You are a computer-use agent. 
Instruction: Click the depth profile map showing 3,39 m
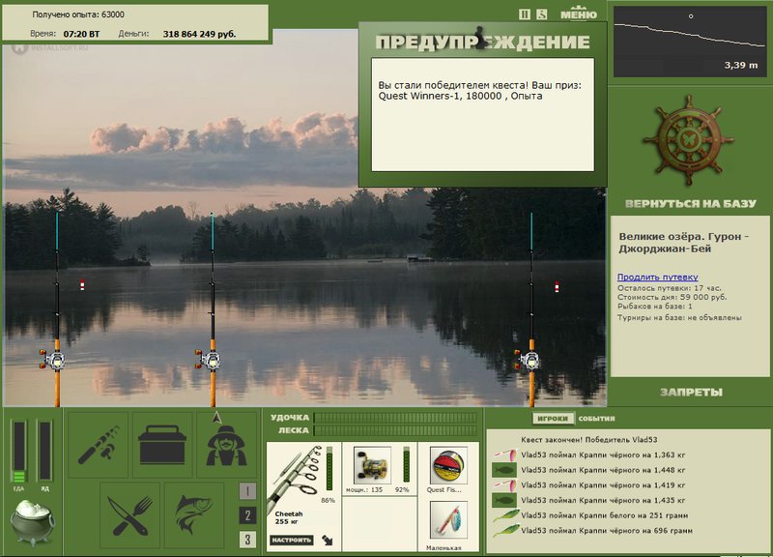click(690, 42)
